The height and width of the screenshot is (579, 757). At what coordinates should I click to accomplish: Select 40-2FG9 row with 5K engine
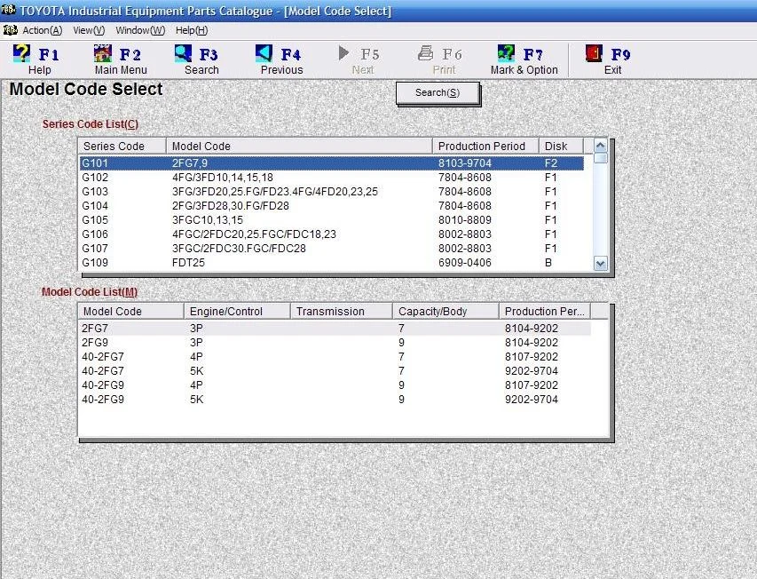click(x=335, y=400)
